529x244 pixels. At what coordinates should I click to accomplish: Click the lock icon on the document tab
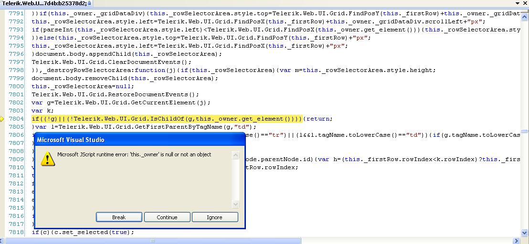[x=89, y=3]
